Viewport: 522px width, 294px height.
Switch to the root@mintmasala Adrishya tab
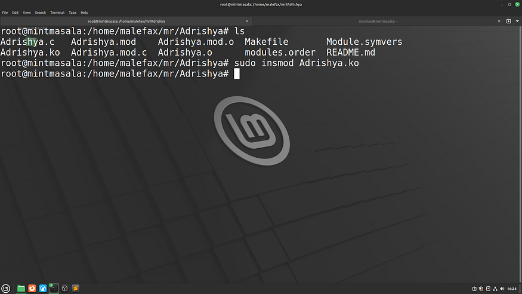pos(126,22)
